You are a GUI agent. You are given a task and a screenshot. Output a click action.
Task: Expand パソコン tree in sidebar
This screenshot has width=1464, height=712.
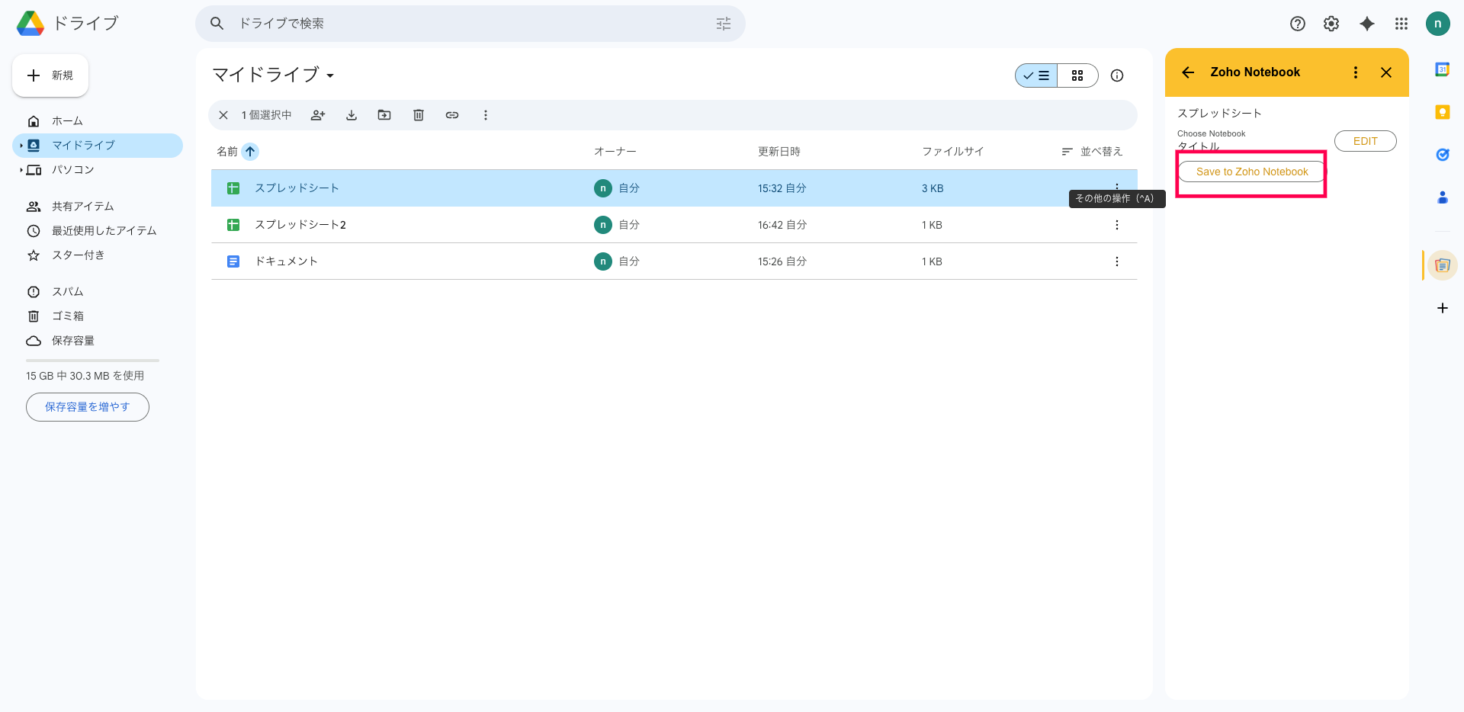coord(21,170)
